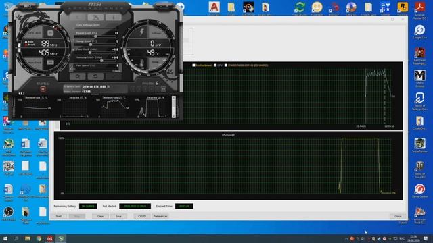Open the Metro Exodus desktop icon

[x=419, y=79]
